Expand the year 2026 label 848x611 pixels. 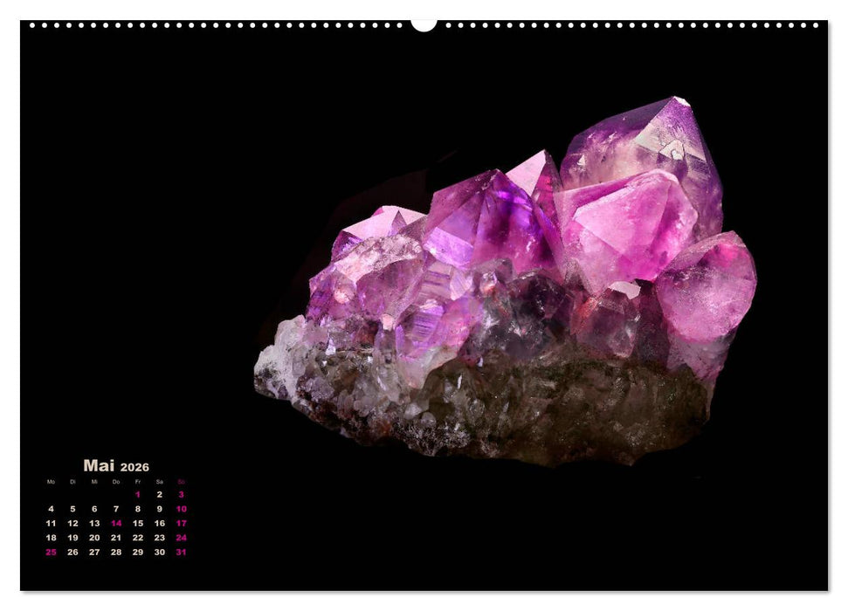click(134, 467)
